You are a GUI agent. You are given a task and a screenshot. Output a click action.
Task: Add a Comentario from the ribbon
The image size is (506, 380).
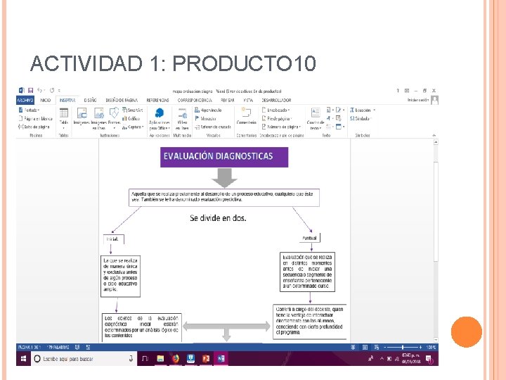coord(246,117)
